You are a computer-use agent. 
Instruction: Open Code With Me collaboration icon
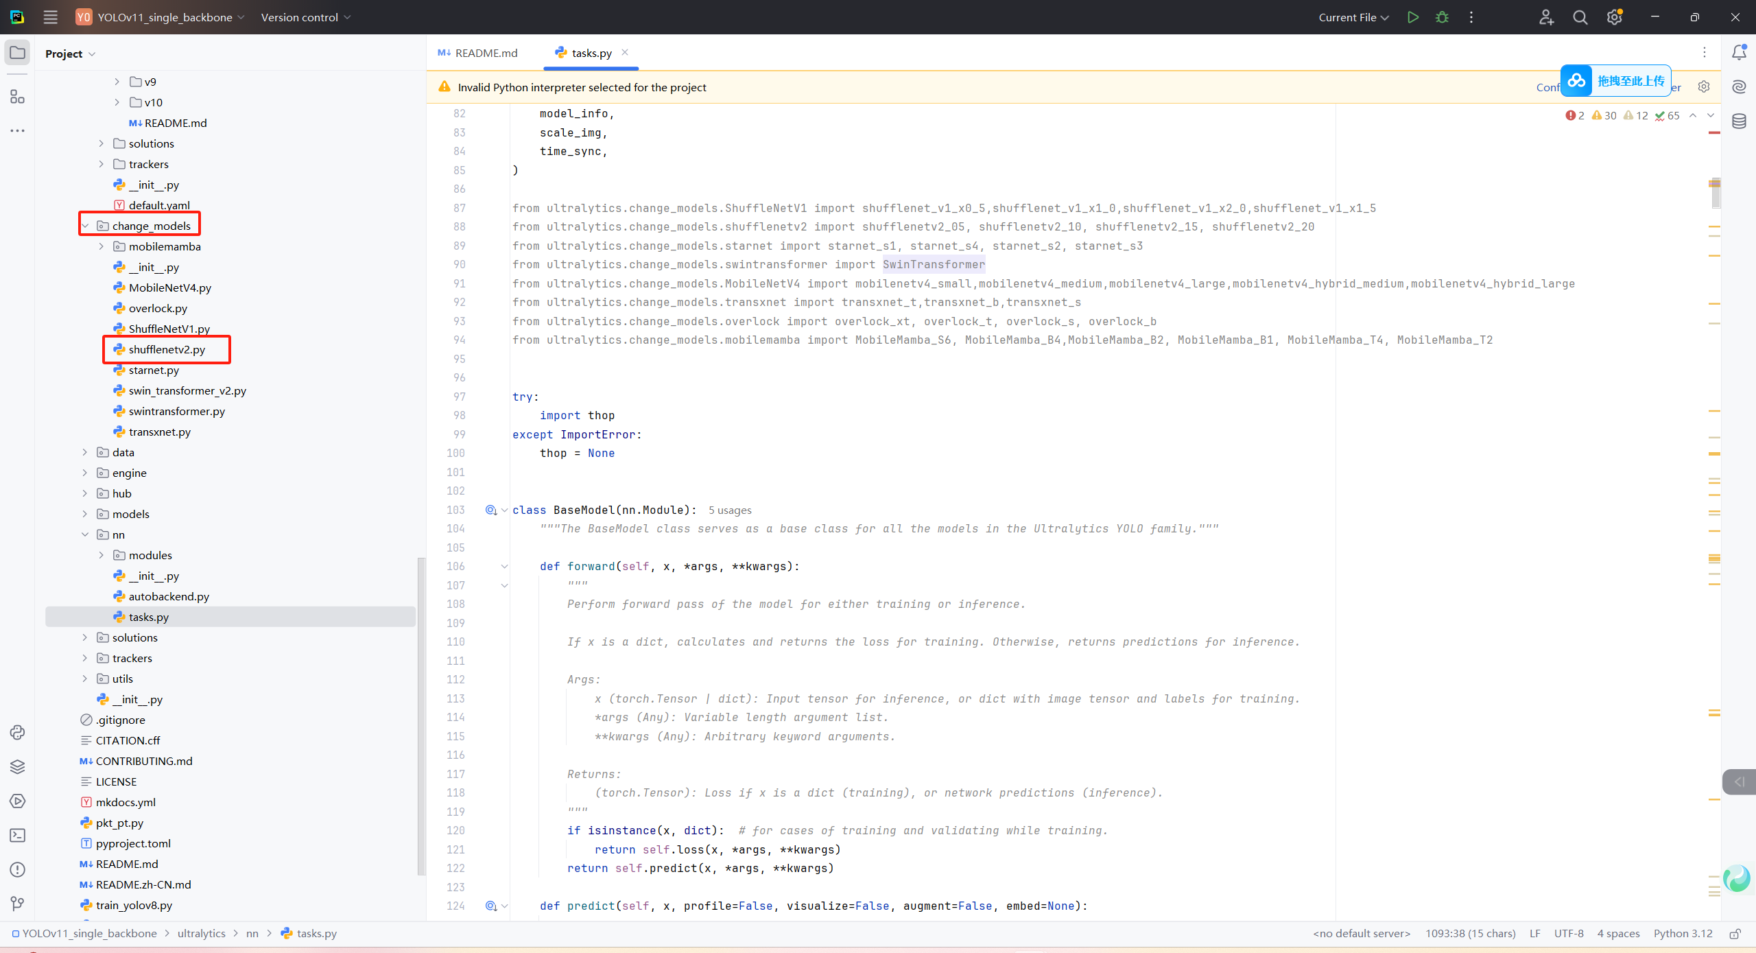1546,17
